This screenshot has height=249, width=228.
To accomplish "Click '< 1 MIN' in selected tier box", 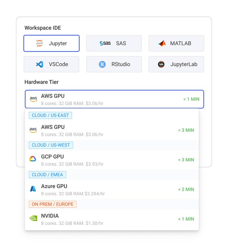I will [192, 99].
